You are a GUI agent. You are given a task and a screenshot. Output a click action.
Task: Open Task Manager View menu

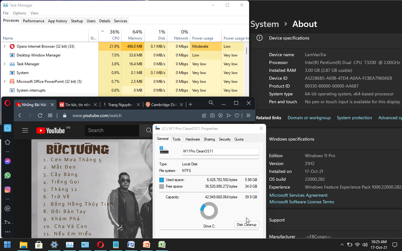click(34, 13)
